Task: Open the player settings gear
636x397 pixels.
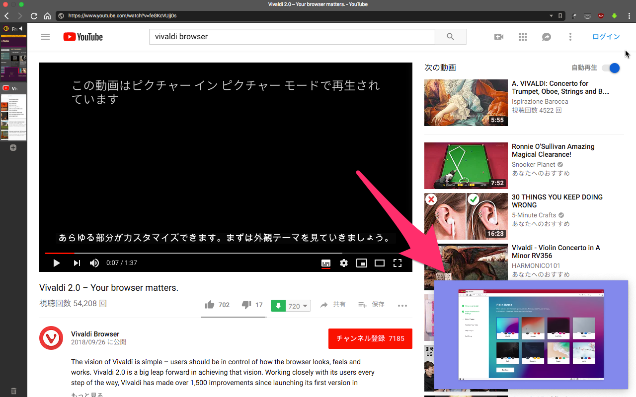Action: pos(344,263)
